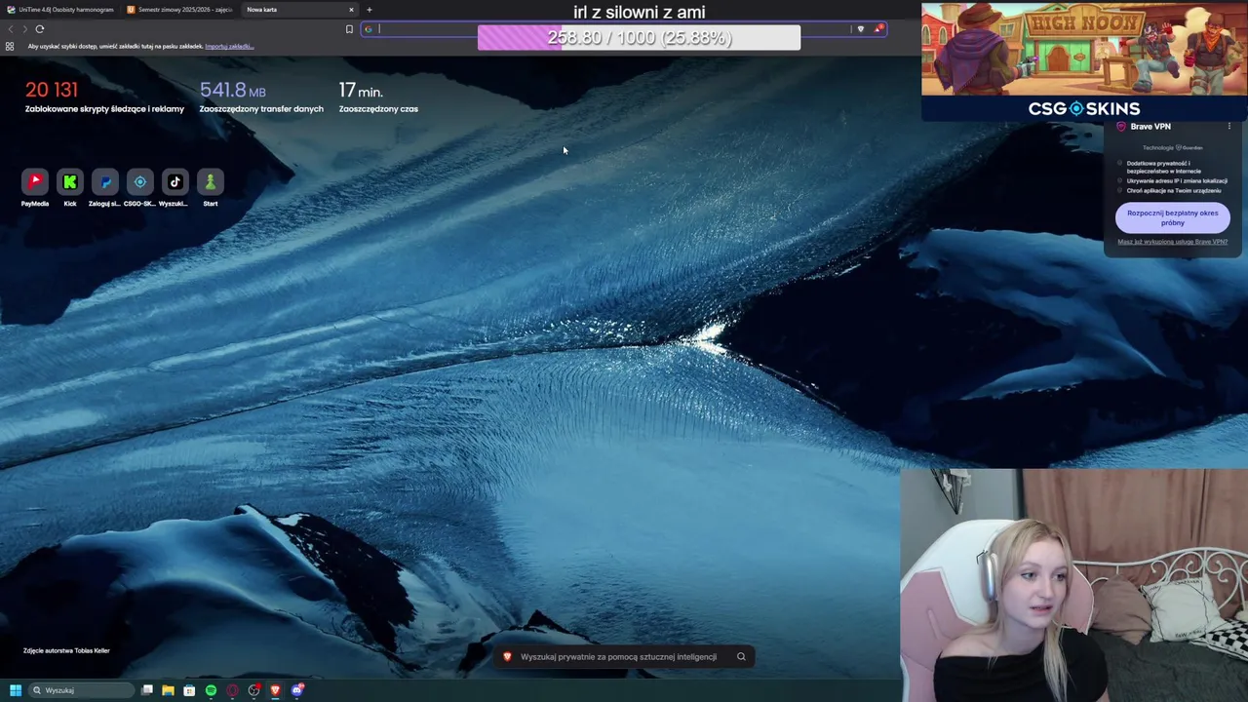Open the Windows Start menu
The image size is (1248, 702).
(x=16, y=690)
